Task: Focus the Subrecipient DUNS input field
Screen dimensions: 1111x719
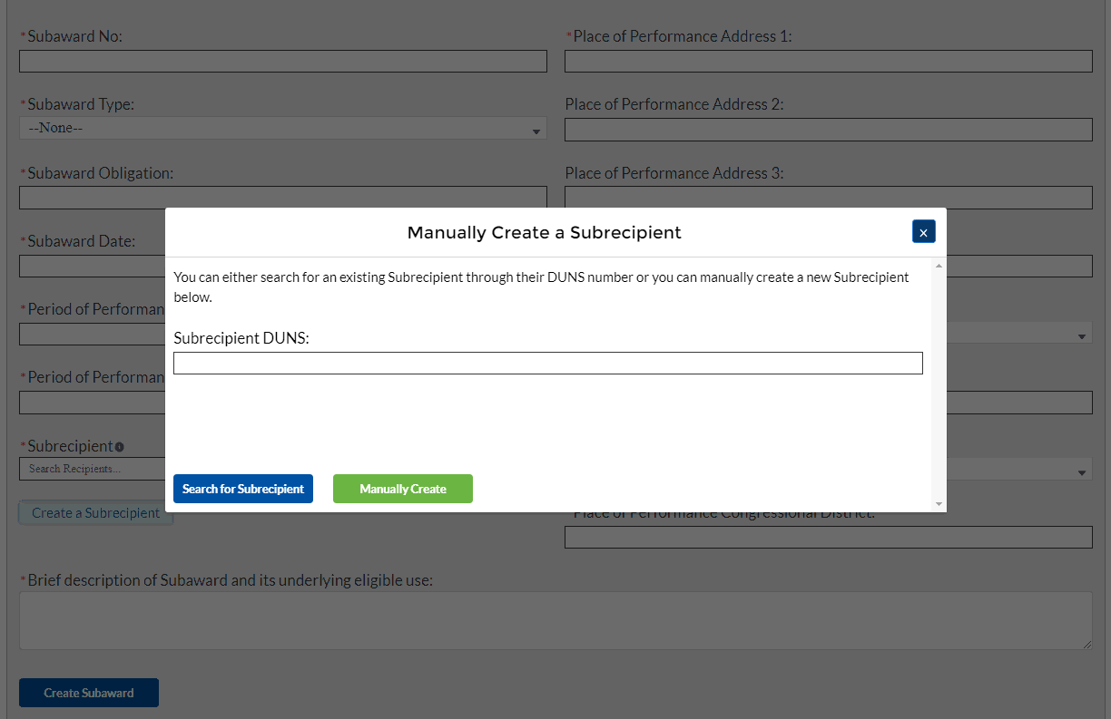Action: 547,364
